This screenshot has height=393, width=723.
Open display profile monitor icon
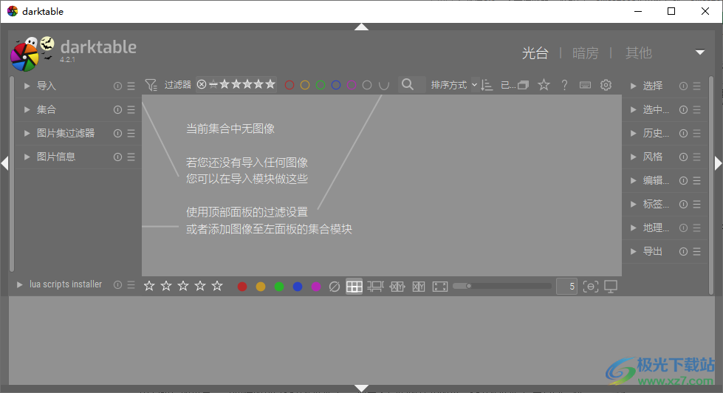(611, 287)
